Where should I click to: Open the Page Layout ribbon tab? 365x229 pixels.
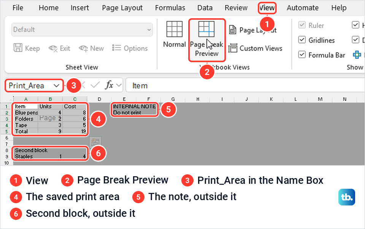122,8
